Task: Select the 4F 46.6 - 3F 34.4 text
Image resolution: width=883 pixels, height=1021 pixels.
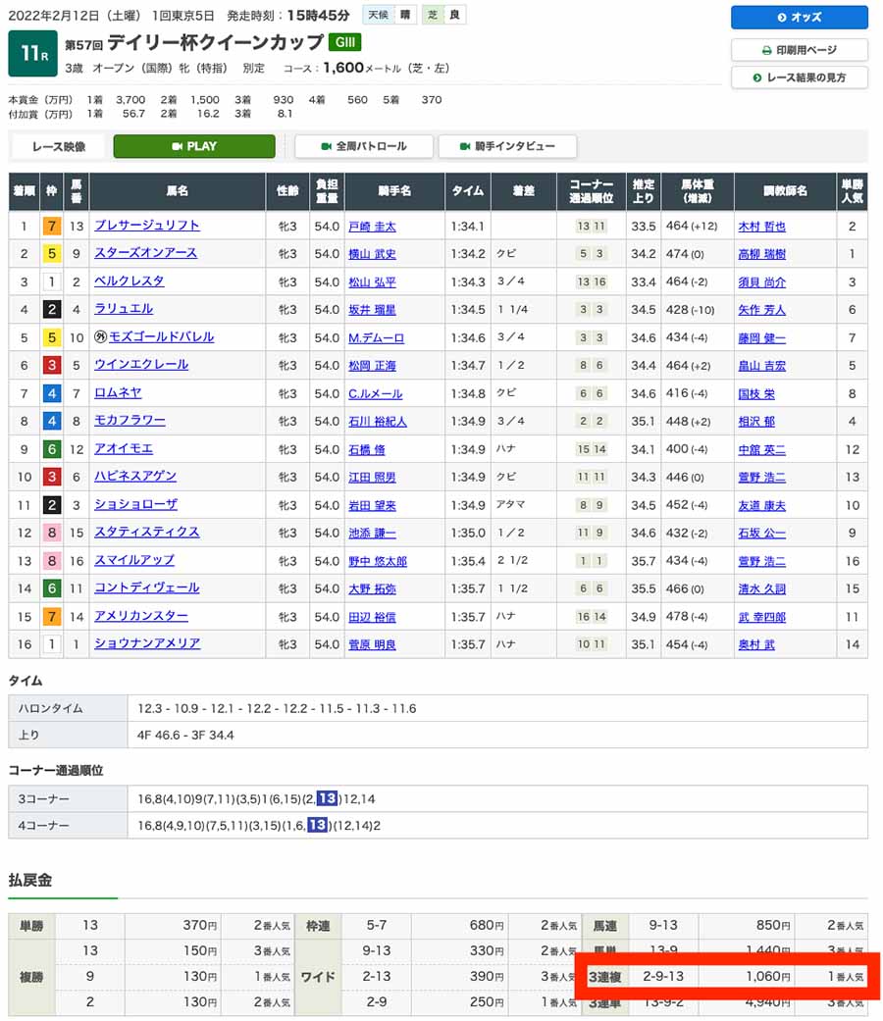Action: click(x=185, y=736)
